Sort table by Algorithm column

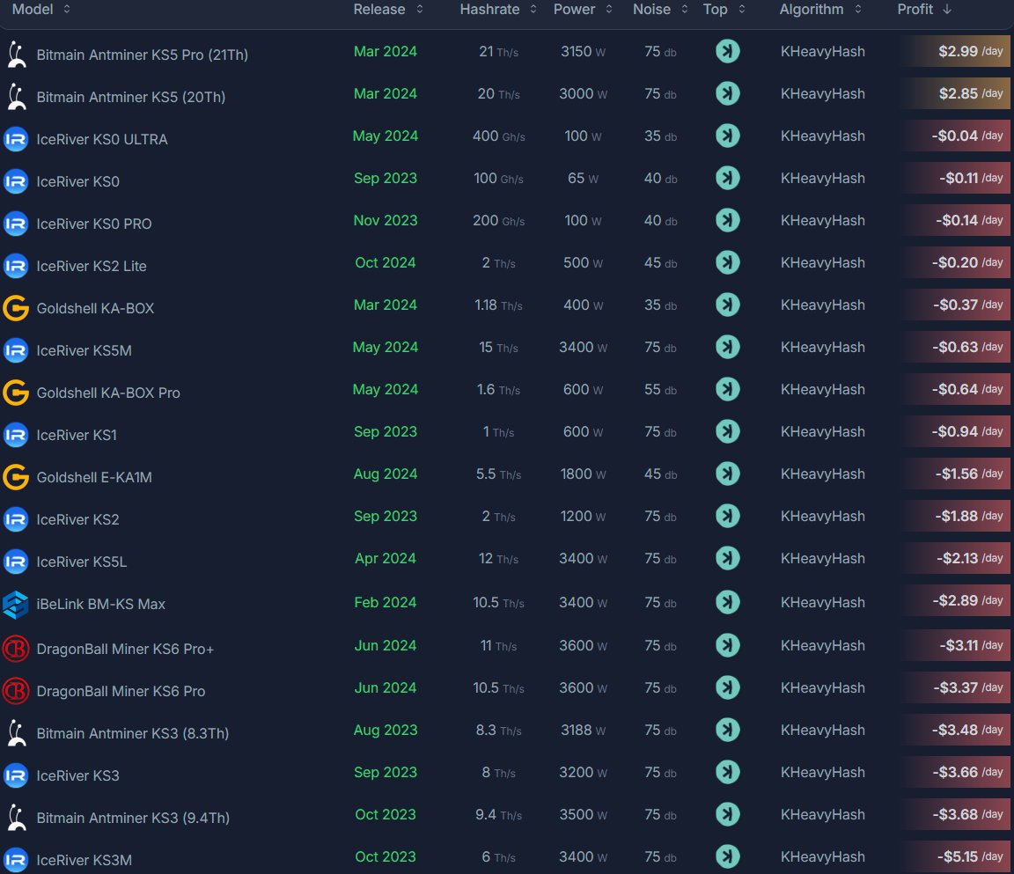820,9
